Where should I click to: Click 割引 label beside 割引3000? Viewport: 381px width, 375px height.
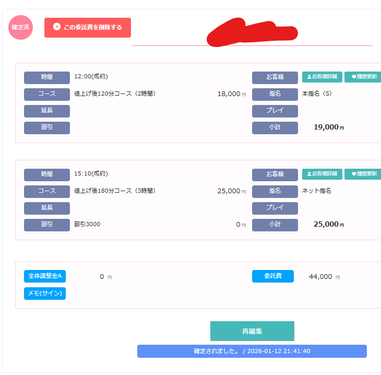coord(47,225)
